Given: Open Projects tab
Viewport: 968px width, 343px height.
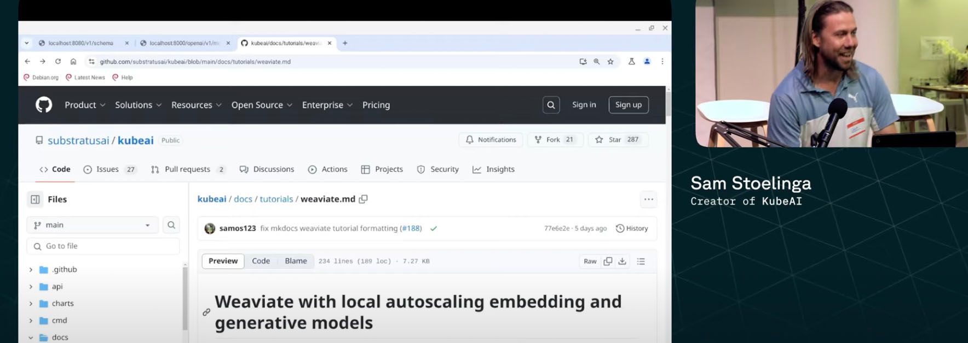Looking at the screenshot, I should click(x=382, y=169).
